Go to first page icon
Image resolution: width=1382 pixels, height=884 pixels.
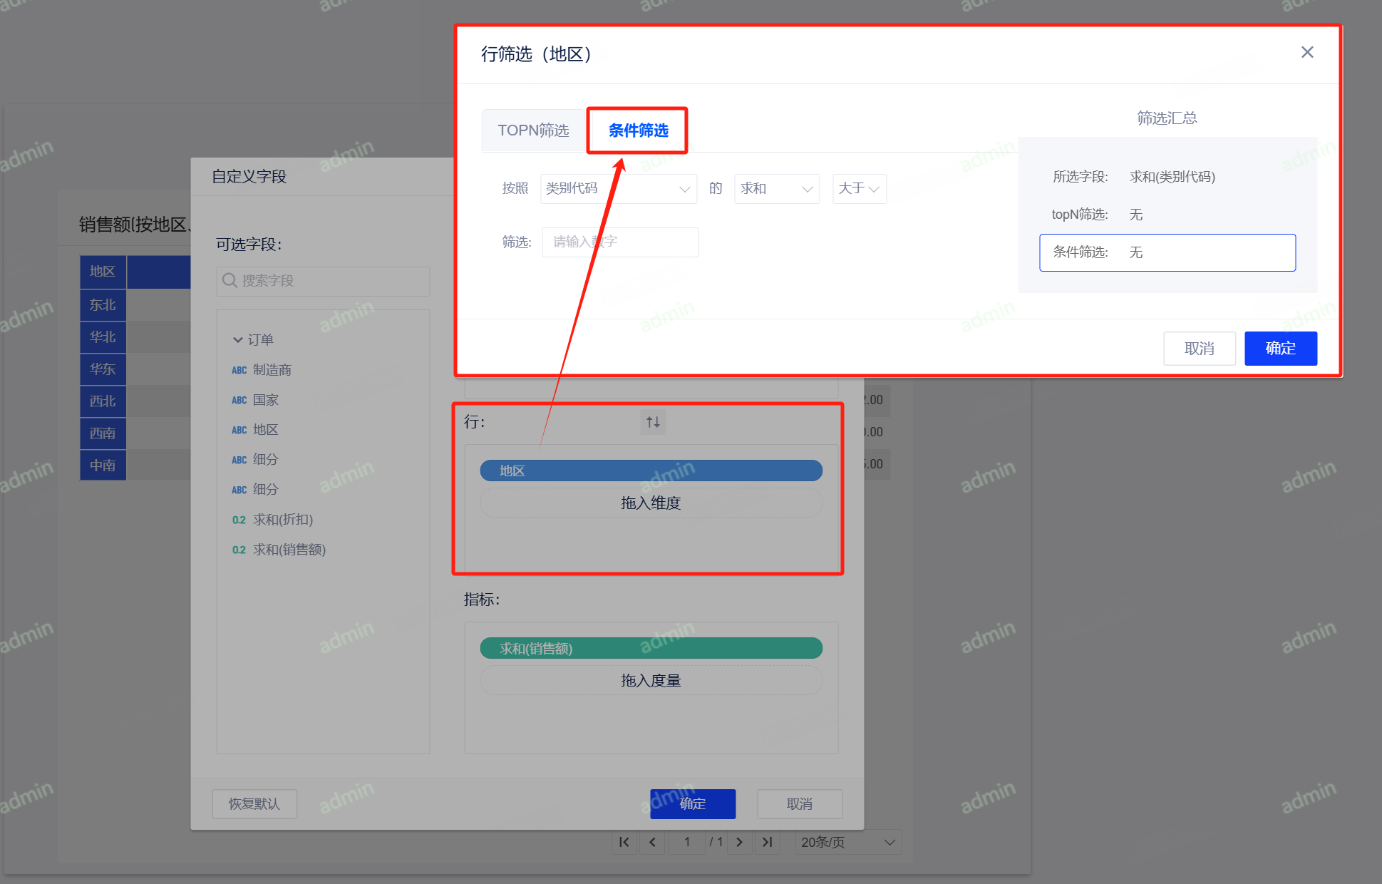624,842
